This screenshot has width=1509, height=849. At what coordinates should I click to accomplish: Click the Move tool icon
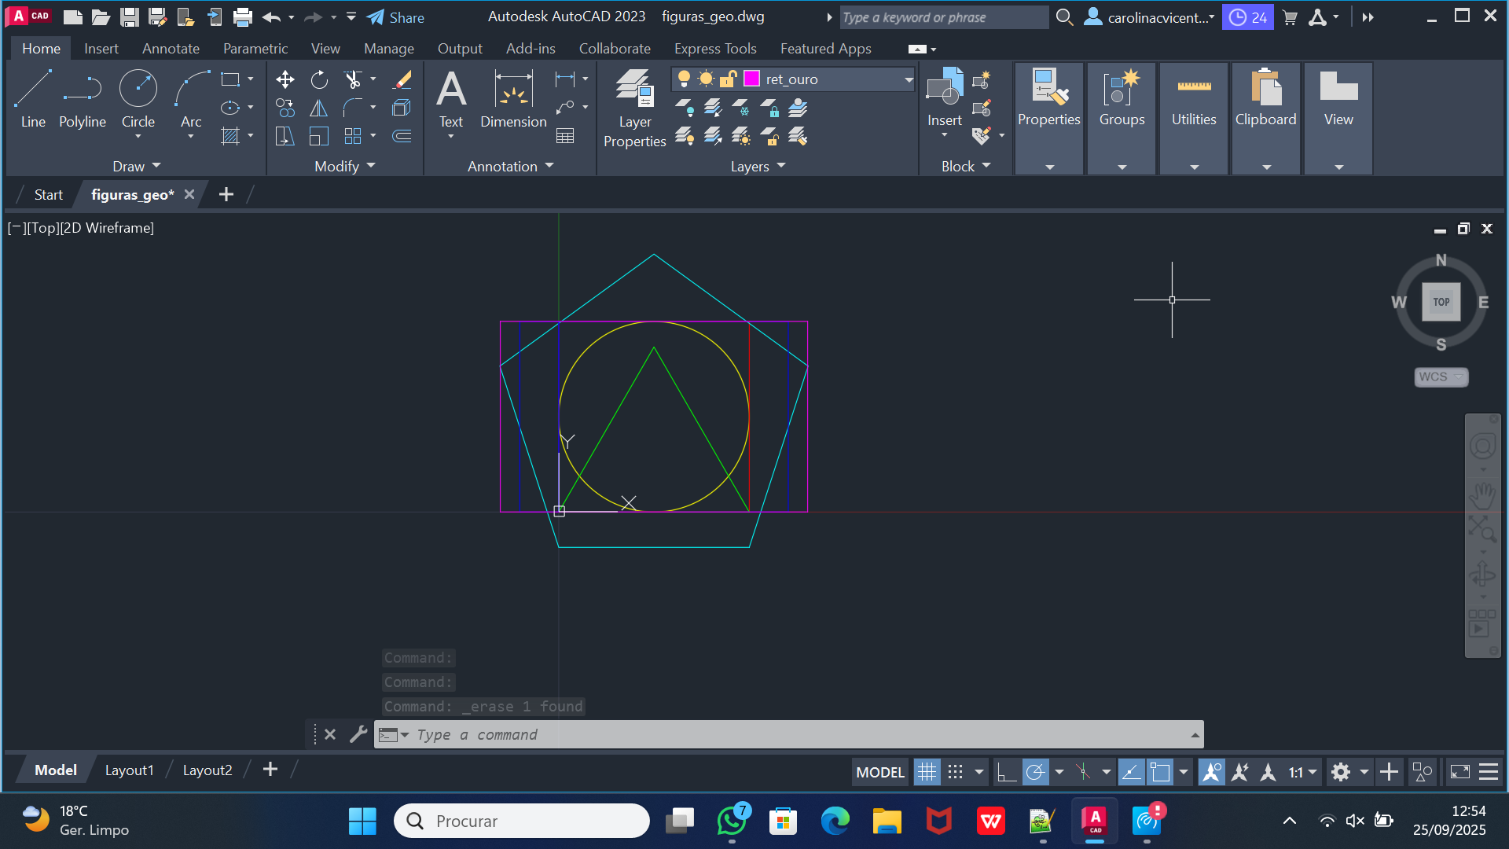285,79
